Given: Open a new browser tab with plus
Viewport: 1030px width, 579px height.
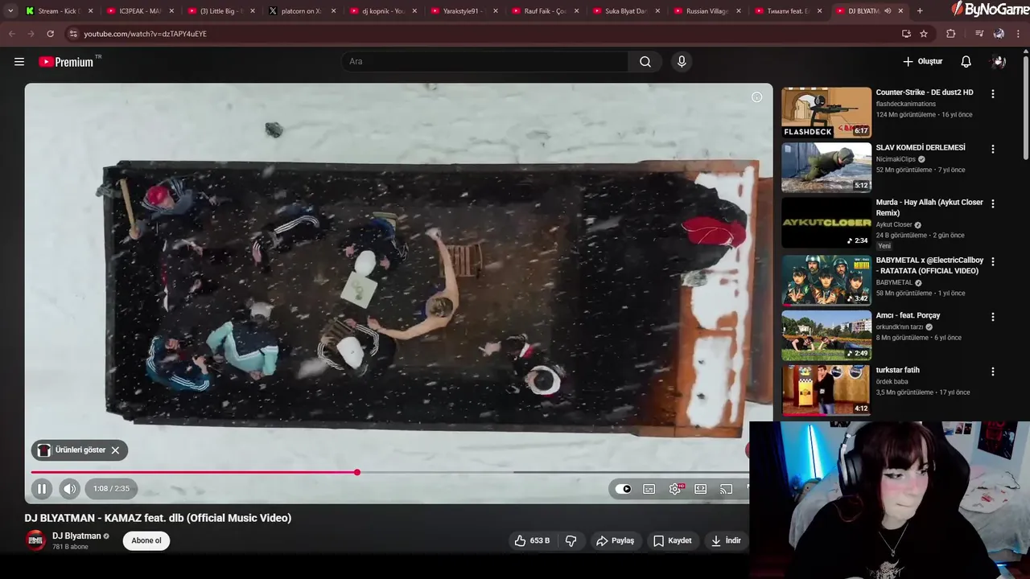Looking at the screenshot, I should pyautogui.click(x=920, y=11).
